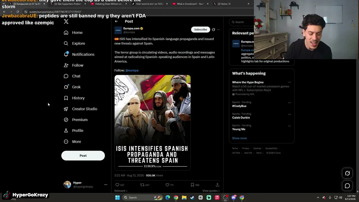Open Discord from the taskbar
This screenshot has width=359, height=202.
[x=233, y=198]
